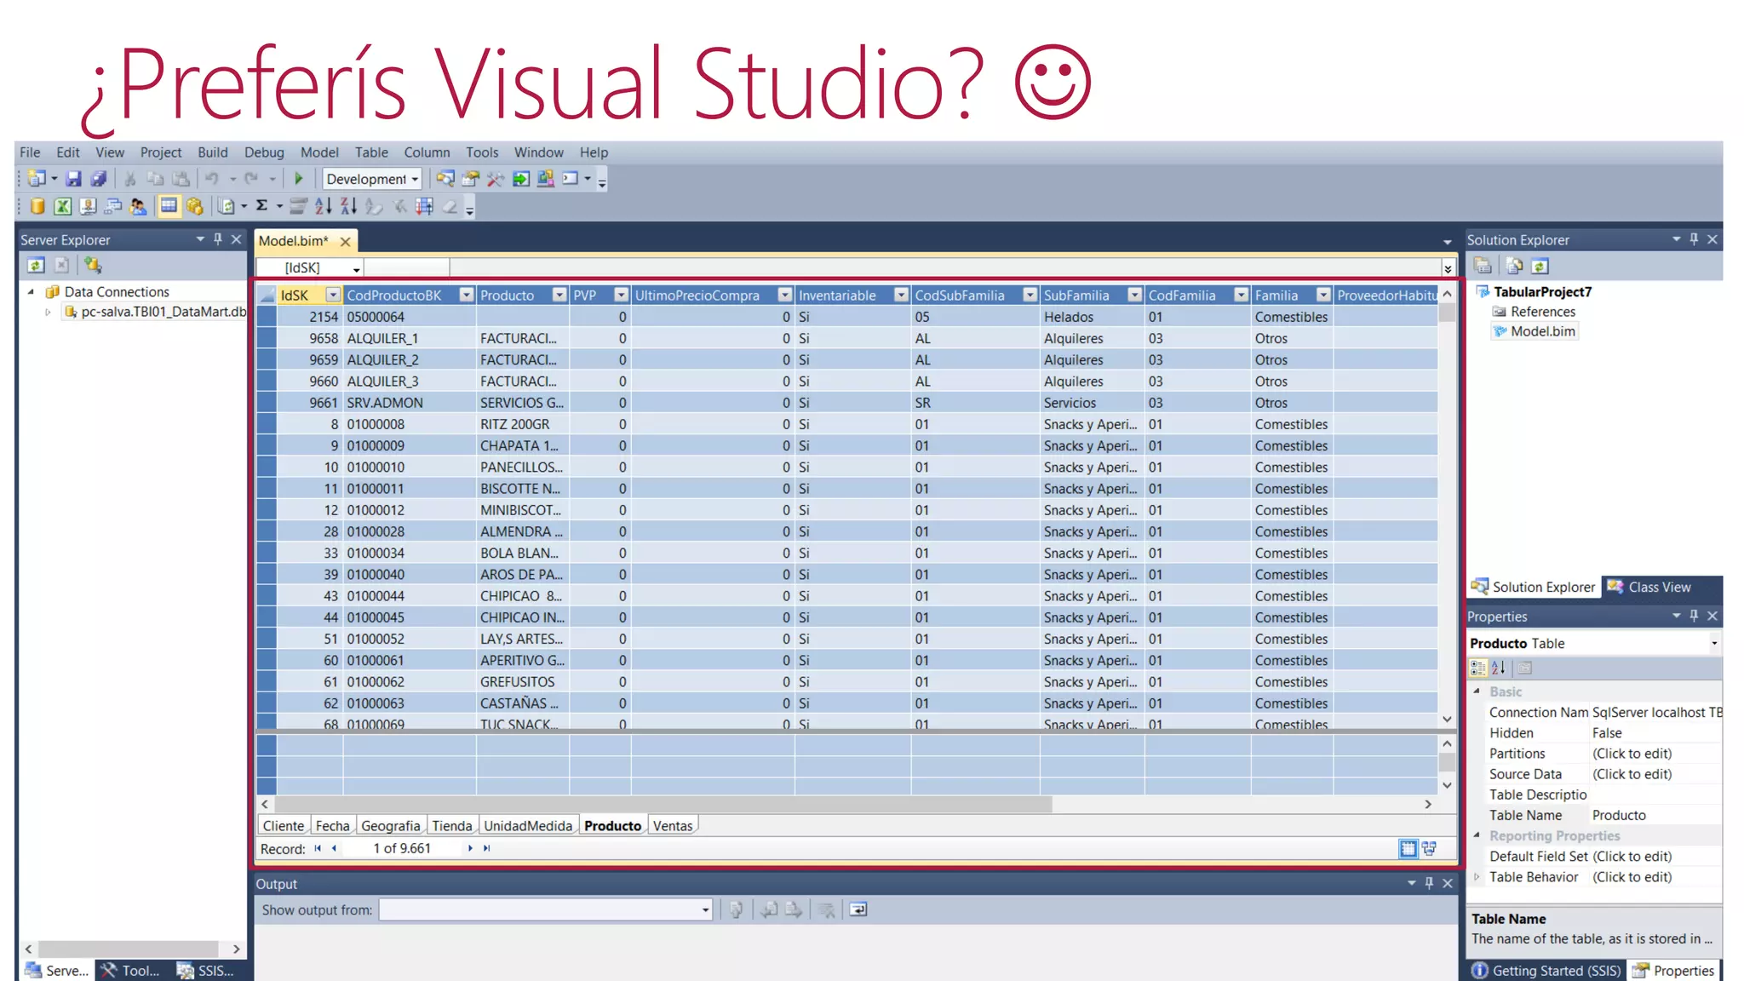Click the Show All Files icon in Solution Explorer
The width and height of the screenshot is (1744, 981).
click(1514, 267)
